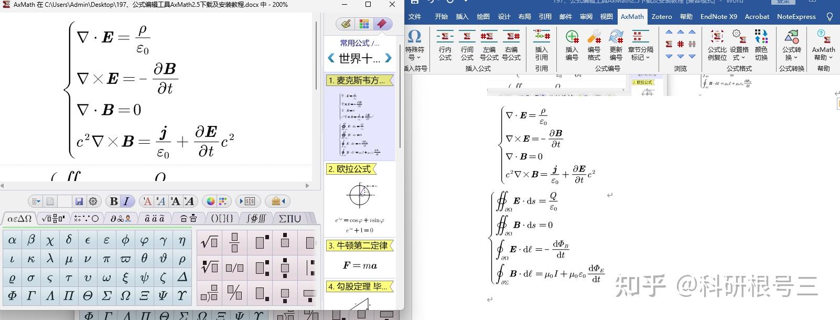Image resolution: width=840 pixels, height=320 pixels.
Task: Switch to ΣΠ∪ big operators tab
Action: (x=290, y=218)
